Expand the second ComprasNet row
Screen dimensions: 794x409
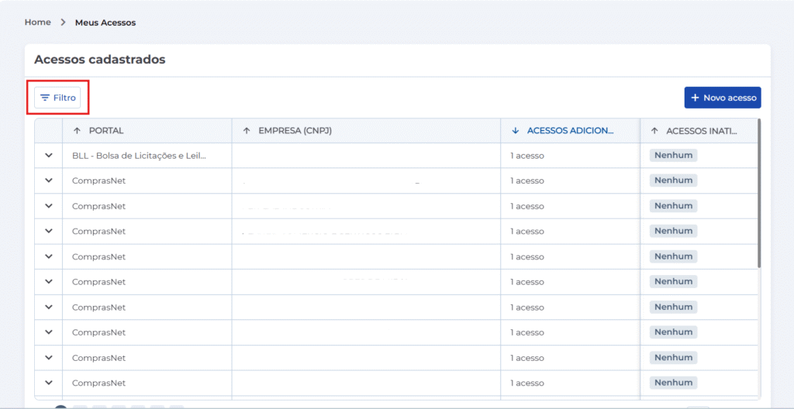pyautogui.click(x=49, y=206)
